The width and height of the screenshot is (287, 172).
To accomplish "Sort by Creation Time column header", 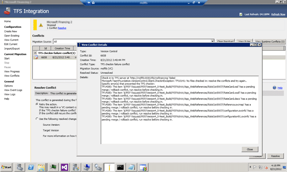I will coord(62,48).
